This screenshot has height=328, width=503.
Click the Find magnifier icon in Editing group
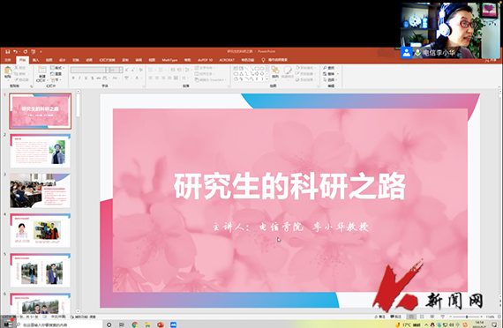[325, 68]
